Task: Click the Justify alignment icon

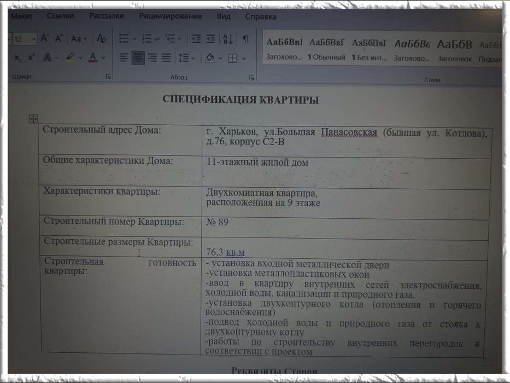Action: point(166,57)
